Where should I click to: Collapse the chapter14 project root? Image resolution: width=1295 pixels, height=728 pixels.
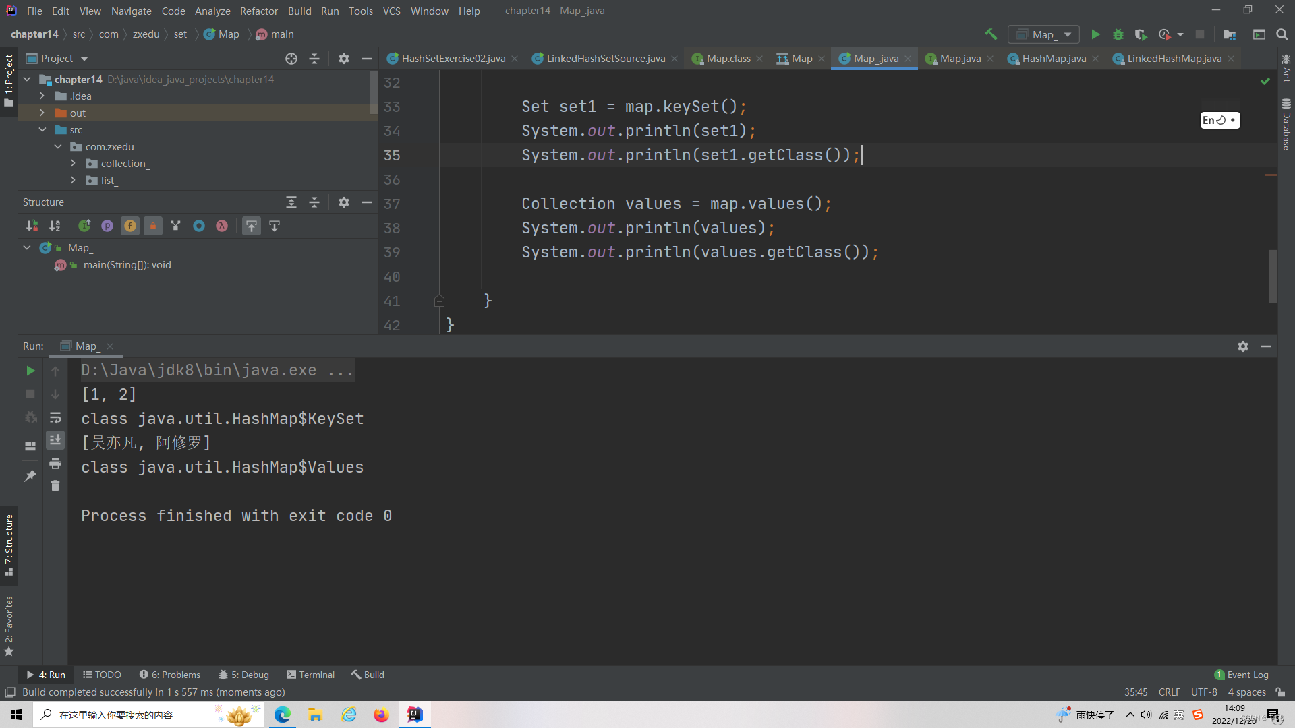coord(27,80)
